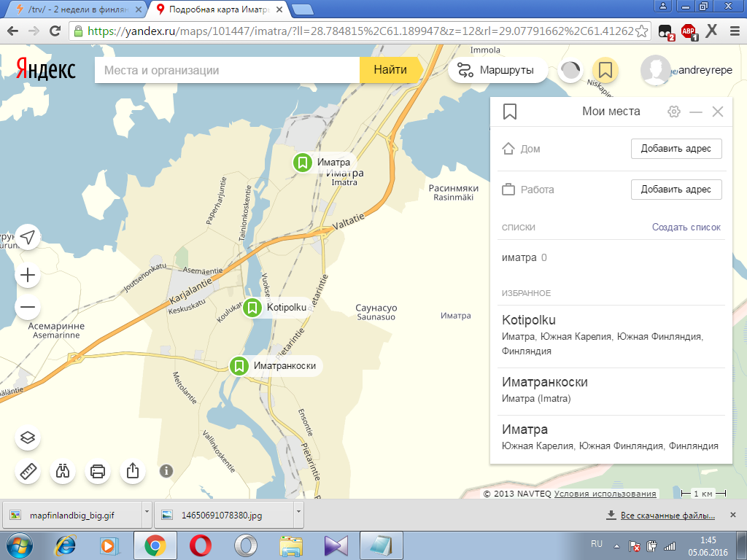The height and width of the screenshot is (560, 747).
Task: Open the panoramas binoculars tool
Action: coord(63,472)
